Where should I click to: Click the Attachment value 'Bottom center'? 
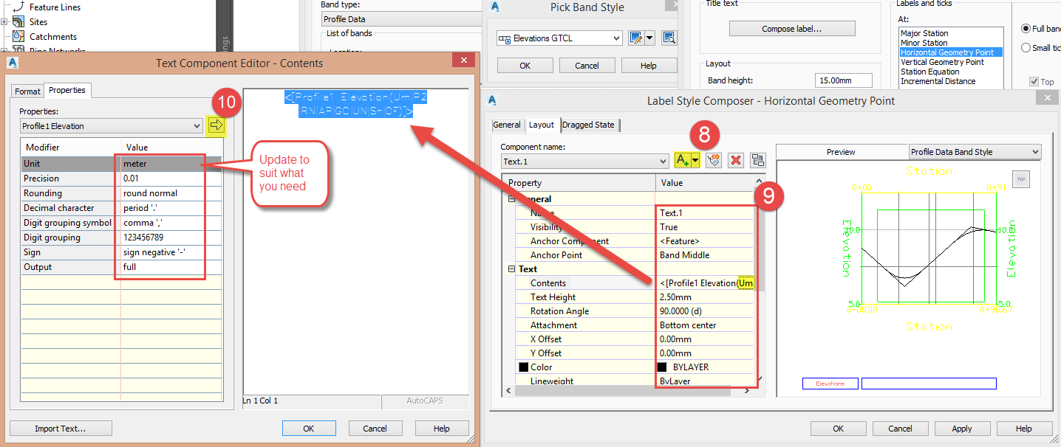(705, 325)
